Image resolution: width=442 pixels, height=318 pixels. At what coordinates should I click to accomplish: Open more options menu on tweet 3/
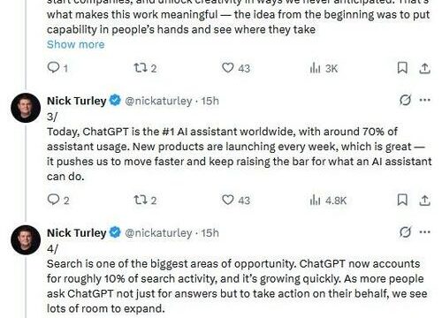coord(424,100)
